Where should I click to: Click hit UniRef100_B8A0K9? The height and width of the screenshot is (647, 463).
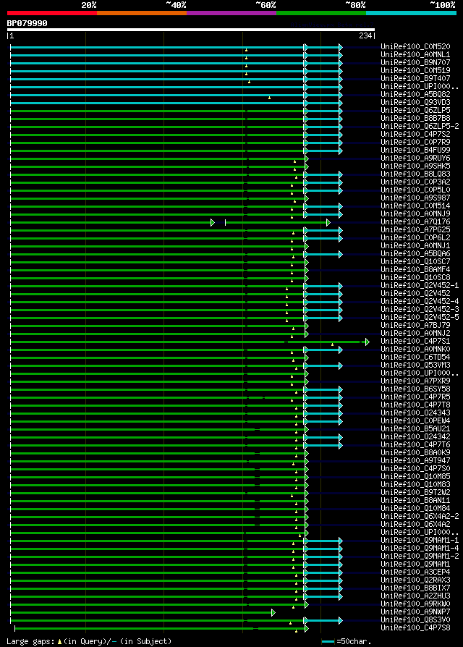tap(415, 453)
